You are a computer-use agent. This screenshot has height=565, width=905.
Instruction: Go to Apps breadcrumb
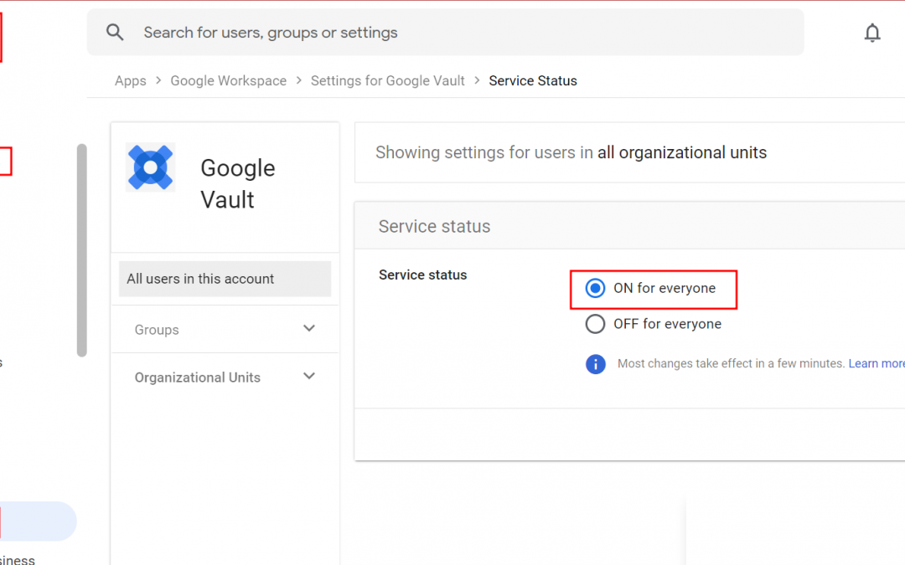pos(131,80)
